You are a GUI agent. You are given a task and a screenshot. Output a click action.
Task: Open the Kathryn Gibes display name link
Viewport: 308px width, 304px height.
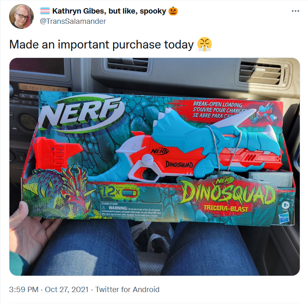(x=109, y=11)
